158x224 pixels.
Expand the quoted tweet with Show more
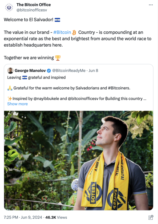[x=17, y=104]
